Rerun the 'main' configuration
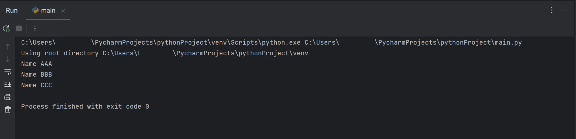The width and height of the screenshot is (576, 139). [x=6, y=28]
